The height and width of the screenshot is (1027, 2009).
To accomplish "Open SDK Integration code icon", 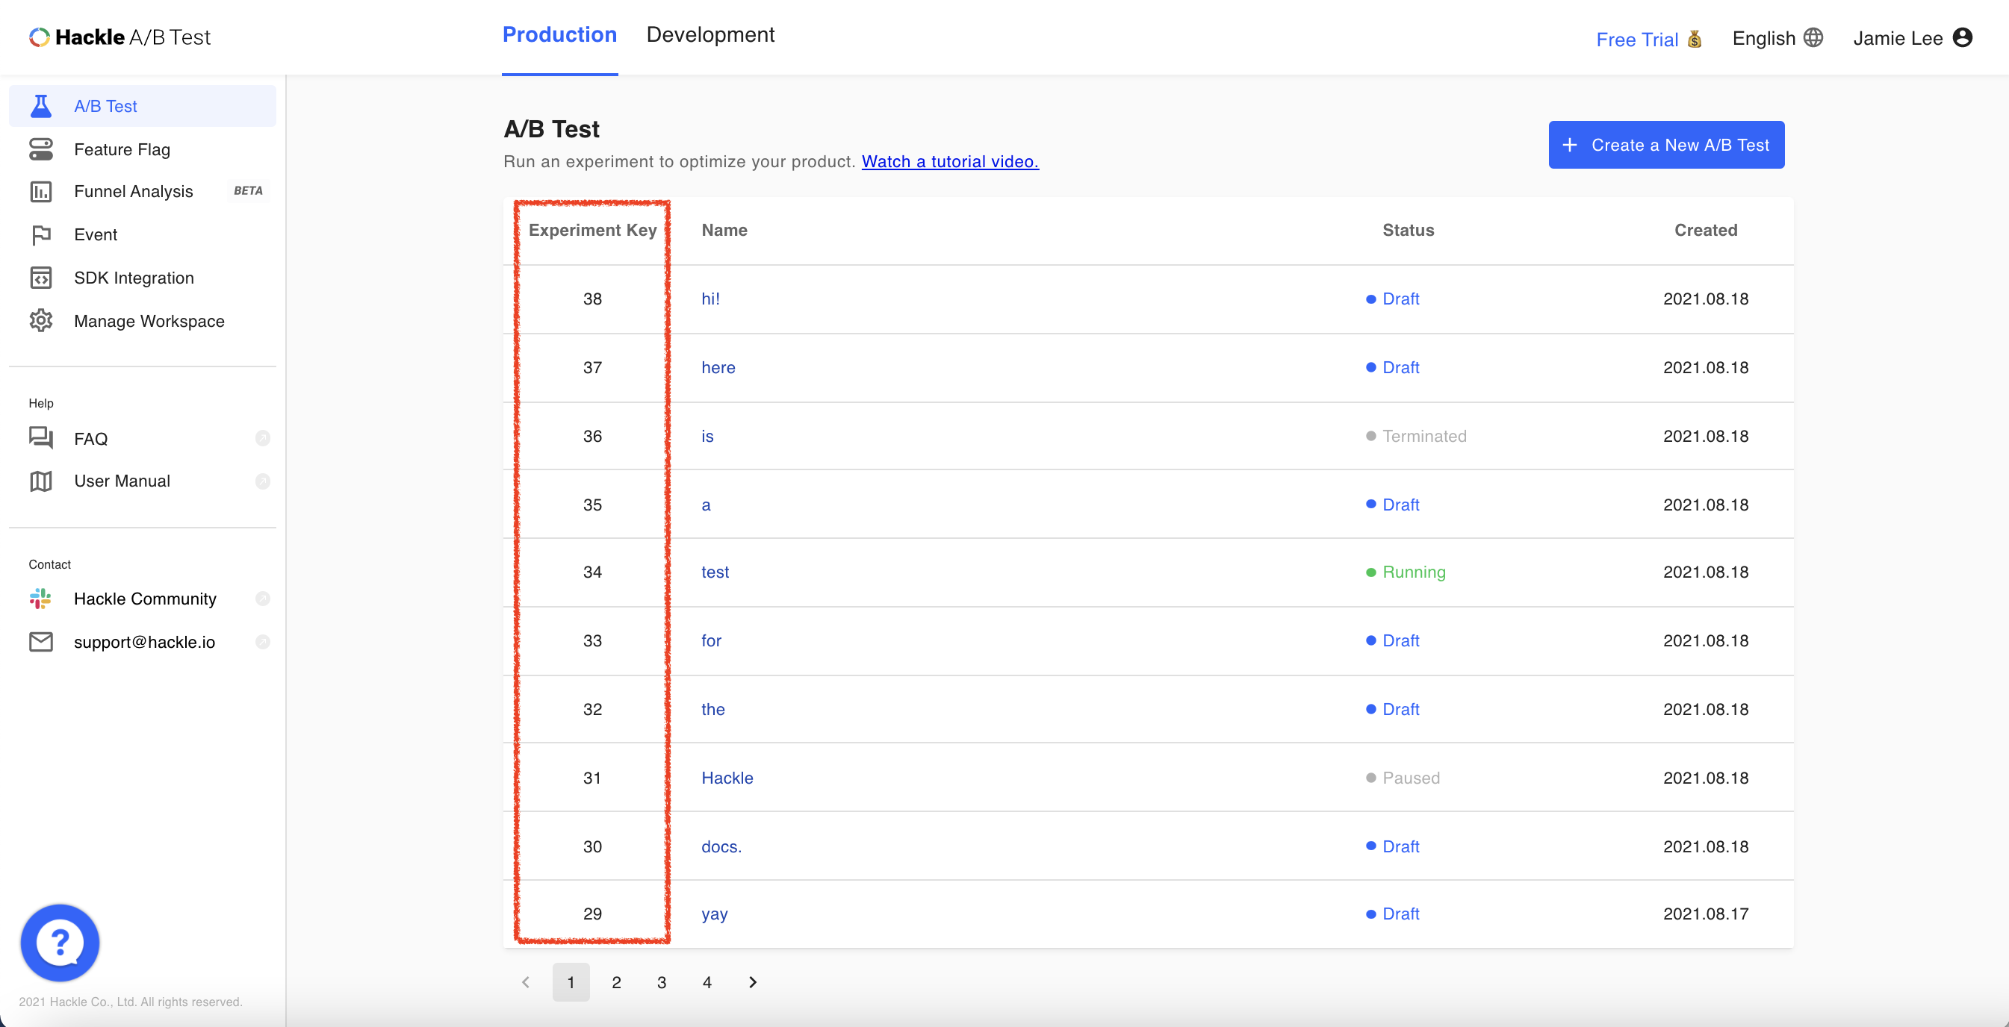I will (40, 278).
